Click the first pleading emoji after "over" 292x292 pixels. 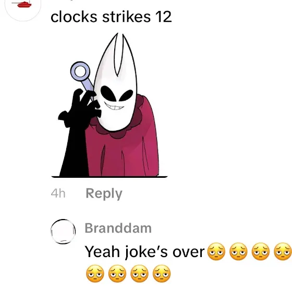click(x=216, y=251)
